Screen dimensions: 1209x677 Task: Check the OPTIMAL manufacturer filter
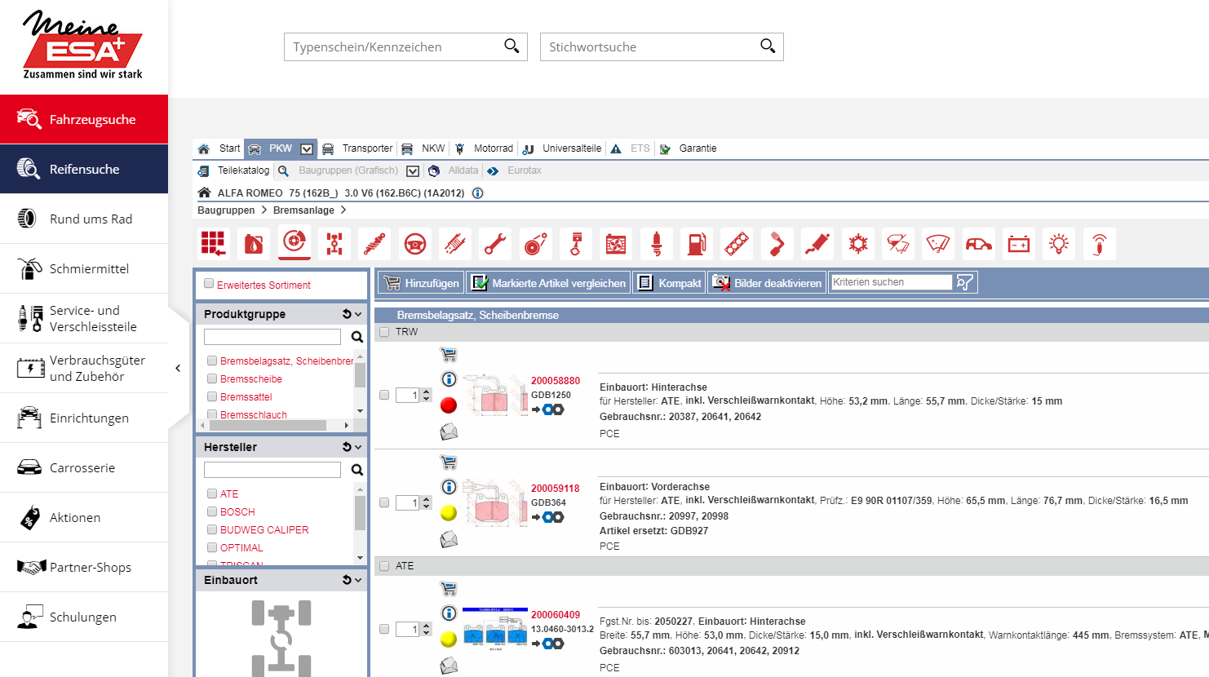pos(212,547)
